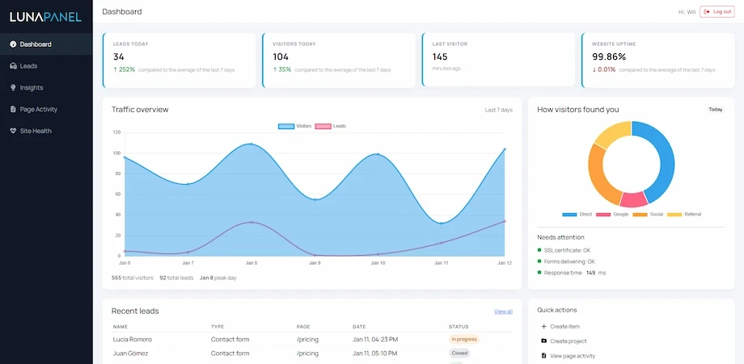Click the Jan 11, 05:10 PM date cell

tap(375, 354)
